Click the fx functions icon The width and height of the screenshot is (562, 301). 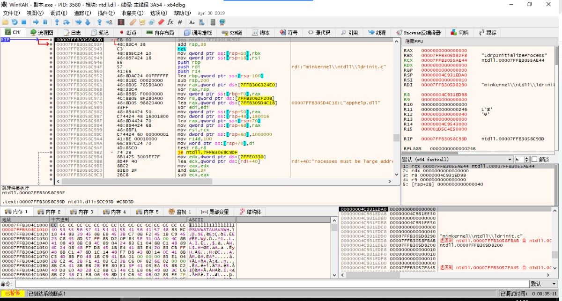pyautogui.click(x=170, y=22)
